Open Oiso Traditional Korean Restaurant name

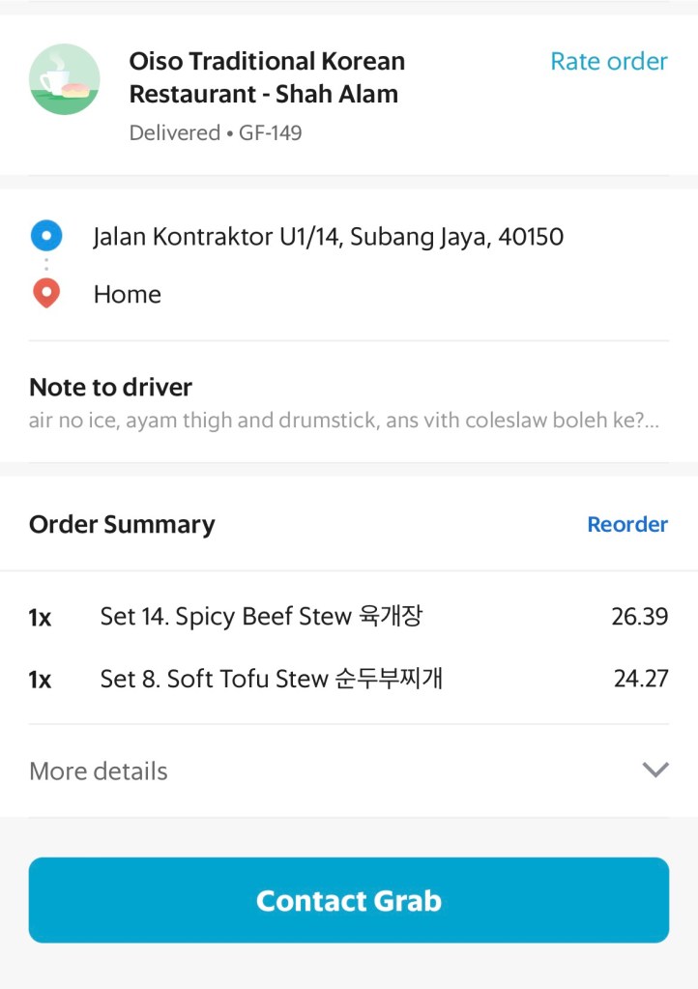tap(267, 77)
